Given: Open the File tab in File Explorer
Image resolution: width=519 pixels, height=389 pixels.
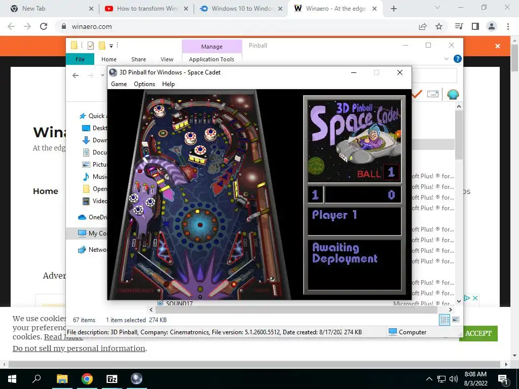Looking at the screenshot, I should [x=80, y=59].
